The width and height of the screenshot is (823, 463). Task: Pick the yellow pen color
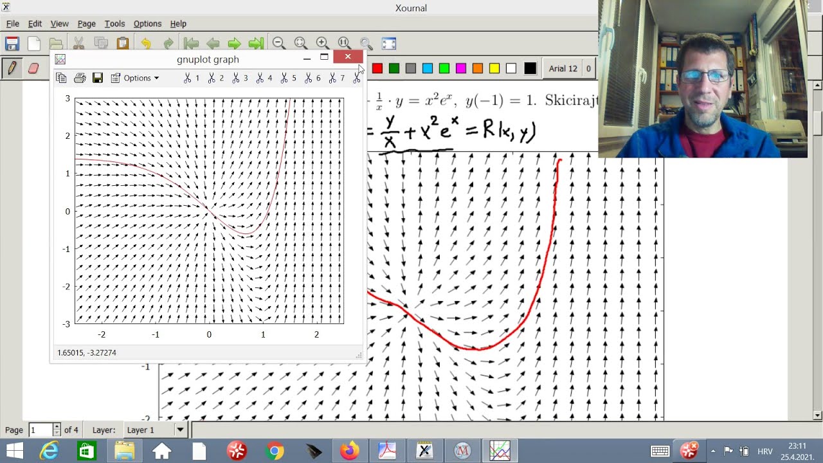[x=494, y=68]
